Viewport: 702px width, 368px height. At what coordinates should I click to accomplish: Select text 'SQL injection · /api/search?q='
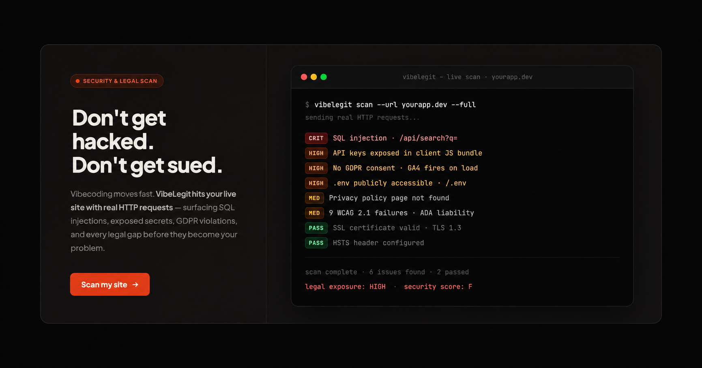395,138
